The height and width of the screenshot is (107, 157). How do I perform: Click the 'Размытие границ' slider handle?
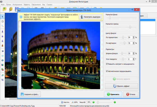pos(130,27)
